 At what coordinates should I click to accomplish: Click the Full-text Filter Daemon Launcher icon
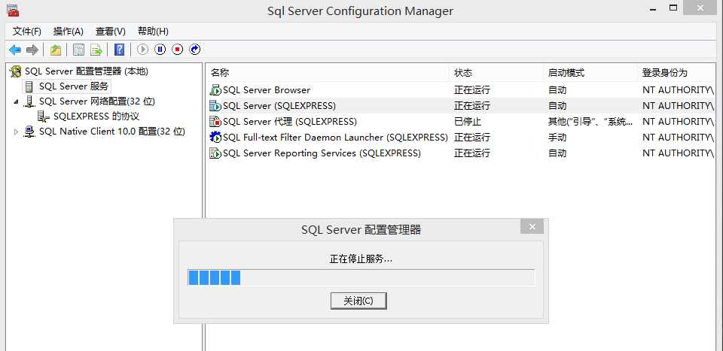click(x=215, y=137)
